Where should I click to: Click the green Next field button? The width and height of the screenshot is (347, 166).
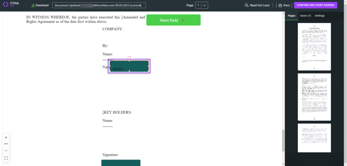[173, 20]
